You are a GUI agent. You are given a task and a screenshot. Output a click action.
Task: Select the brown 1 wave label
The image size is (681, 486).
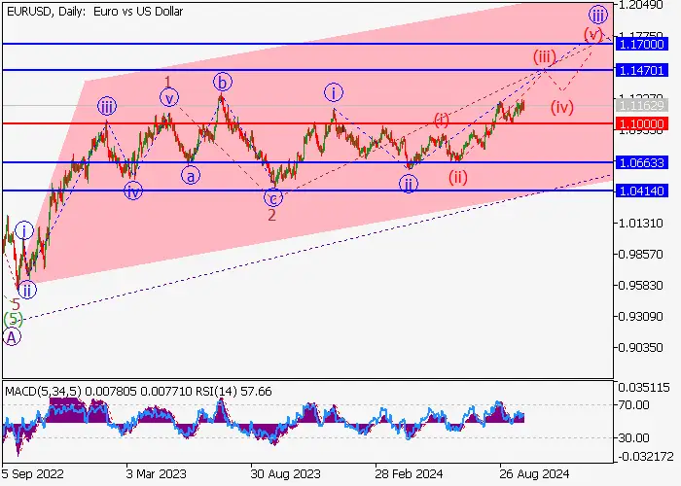[168, 81]
